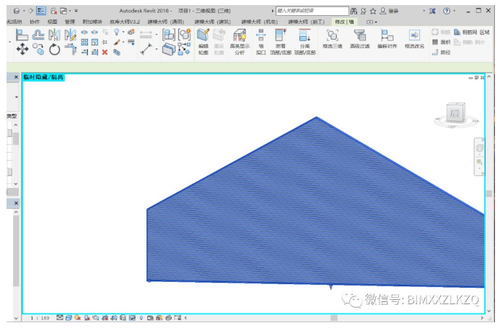The image size is (500, 328).
Task: Click the red X Delete icon
Action: 105,52
